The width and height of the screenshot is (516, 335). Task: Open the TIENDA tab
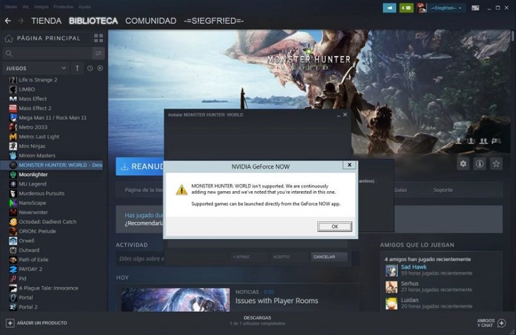pos(47,21)
